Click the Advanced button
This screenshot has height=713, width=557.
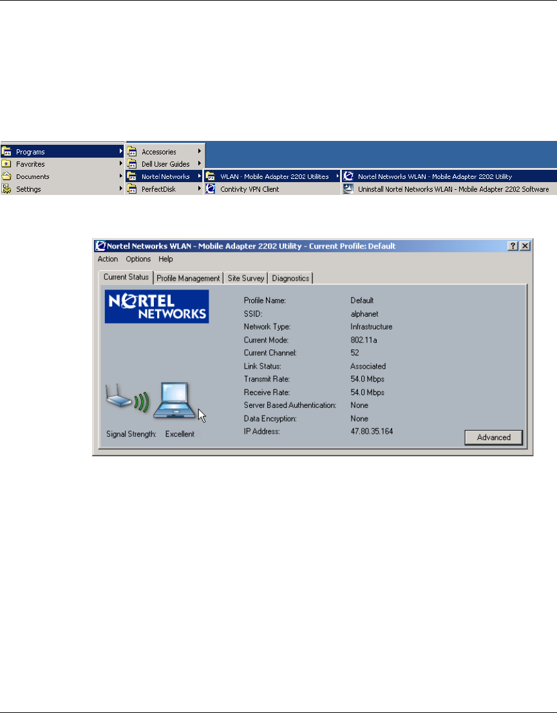tap(494, 438)
